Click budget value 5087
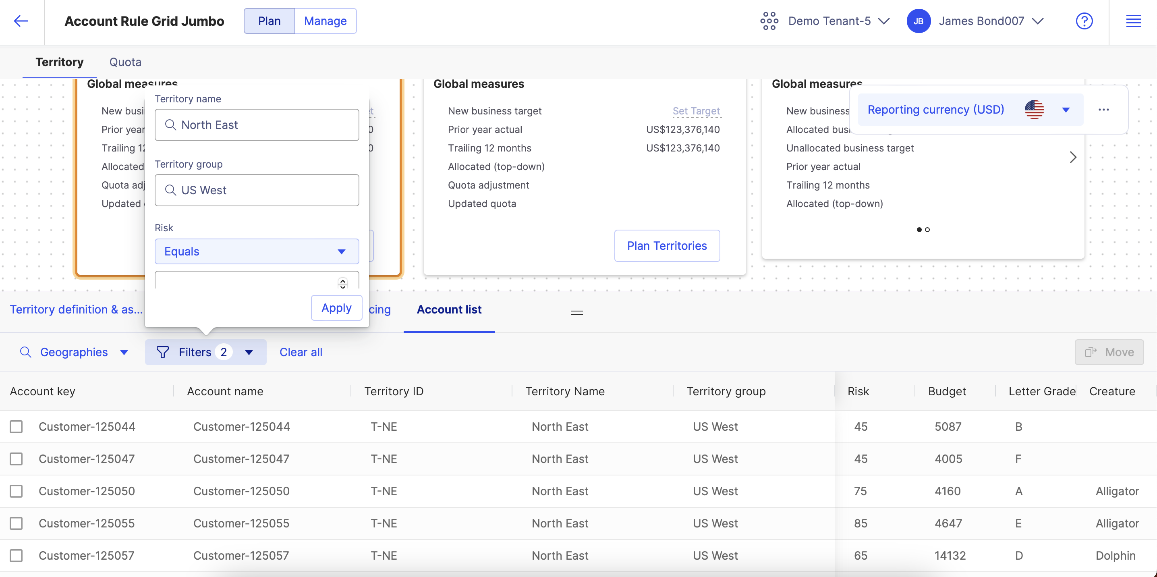 [x=948, y=426]
